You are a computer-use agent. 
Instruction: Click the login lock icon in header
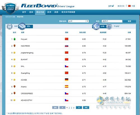coord(113,6)
